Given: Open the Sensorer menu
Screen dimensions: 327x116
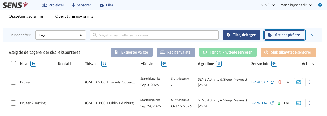Looking at the screenshot, I should coord(81,5).
